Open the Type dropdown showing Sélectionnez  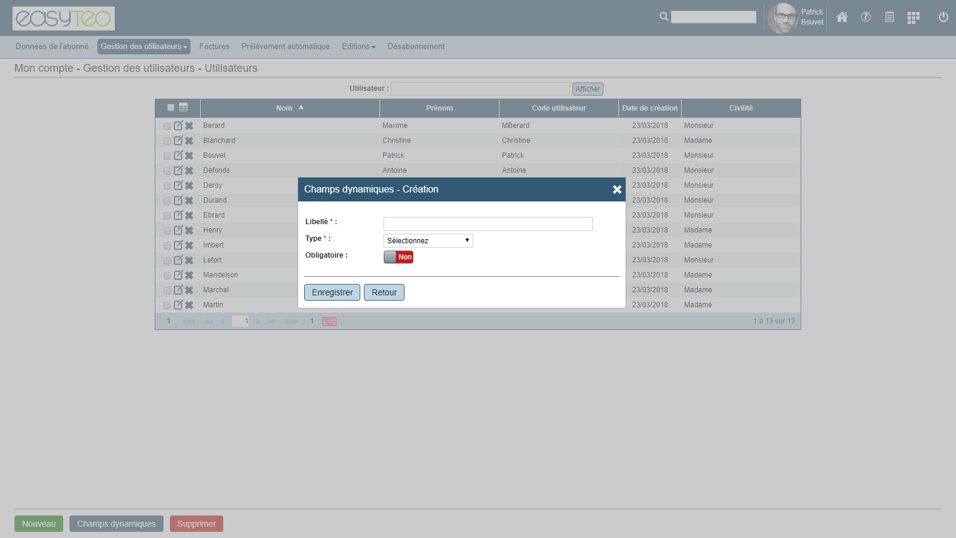click(428, 240)
